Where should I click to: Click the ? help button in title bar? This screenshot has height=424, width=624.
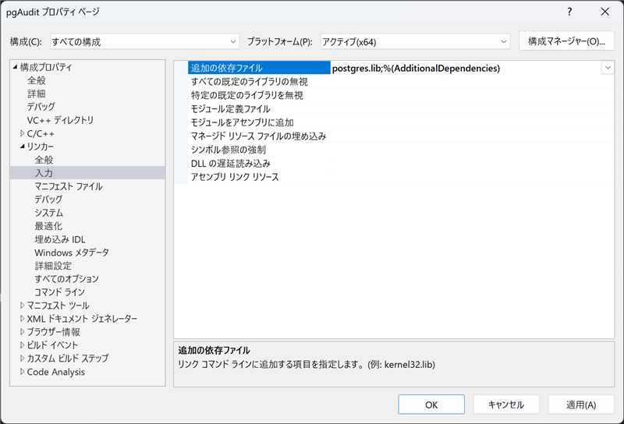[x=569, y=12]
